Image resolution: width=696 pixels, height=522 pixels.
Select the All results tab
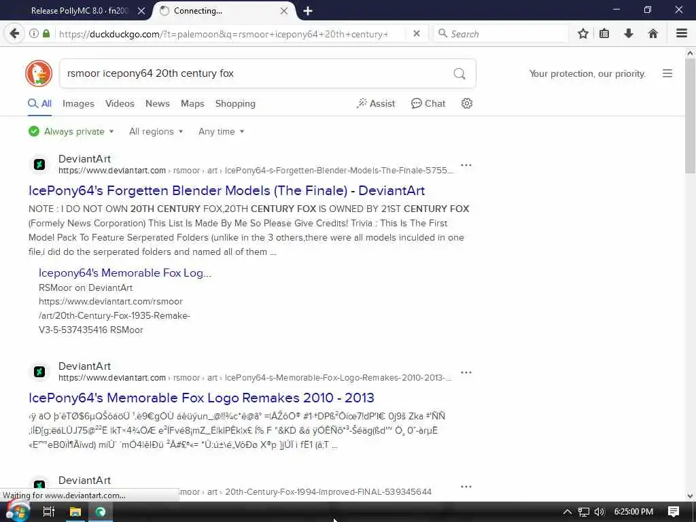point(40,103)
